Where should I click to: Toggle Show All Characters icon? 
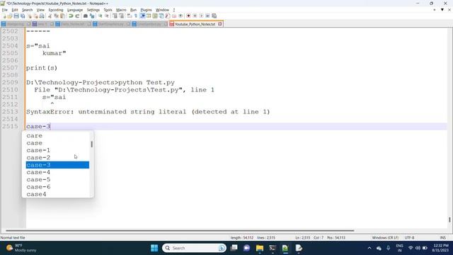[135, 16]
